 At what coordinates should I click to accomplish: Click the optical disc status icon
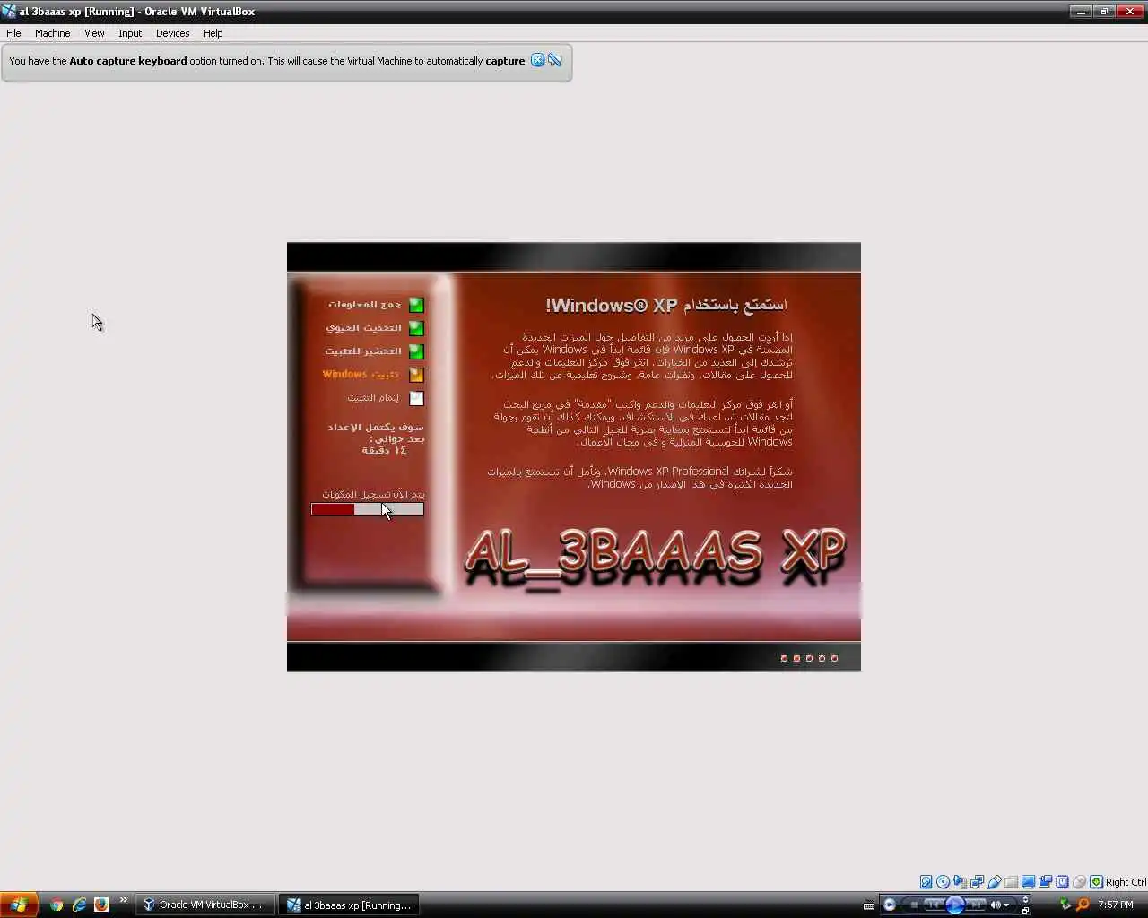(943, 882)
